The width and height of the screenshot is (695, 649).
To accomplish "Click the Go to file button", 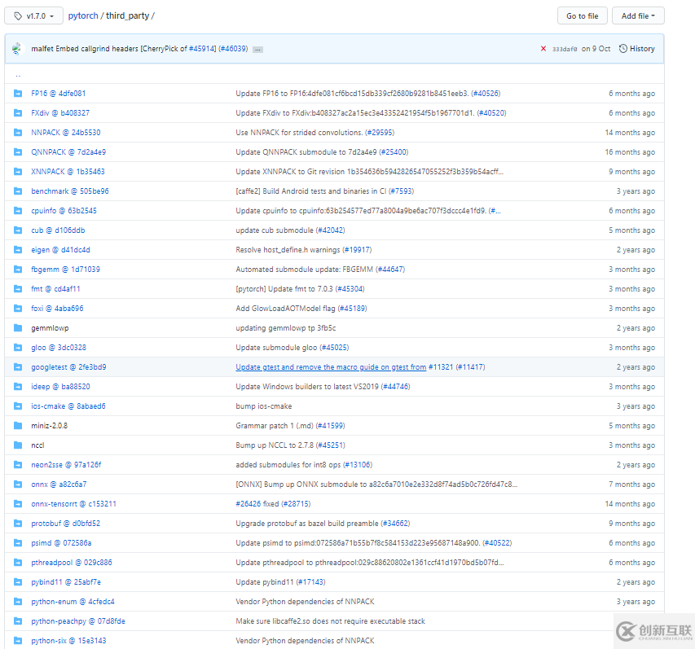I will 582,15.
